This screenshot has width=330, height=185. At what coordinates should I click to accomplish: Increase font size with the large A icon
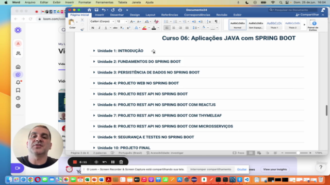coord(132,22)
